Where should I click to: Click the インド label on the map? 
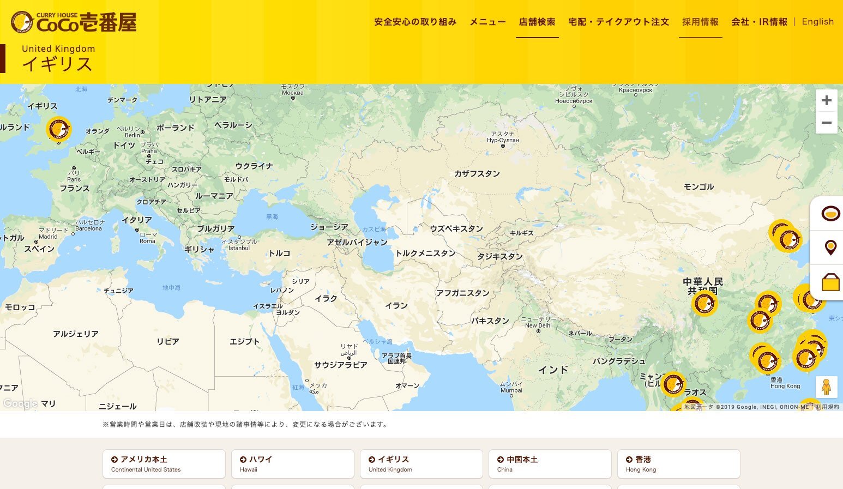tap(553, 370)
